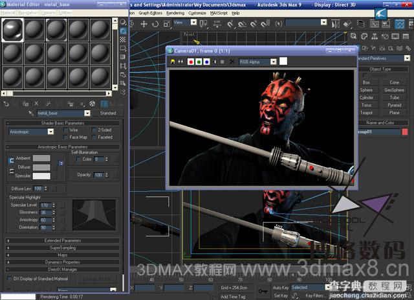Open the Utilities command panel icon
Image resolution: width=414 pixels, height=300 pixels.
click(406, 36)
